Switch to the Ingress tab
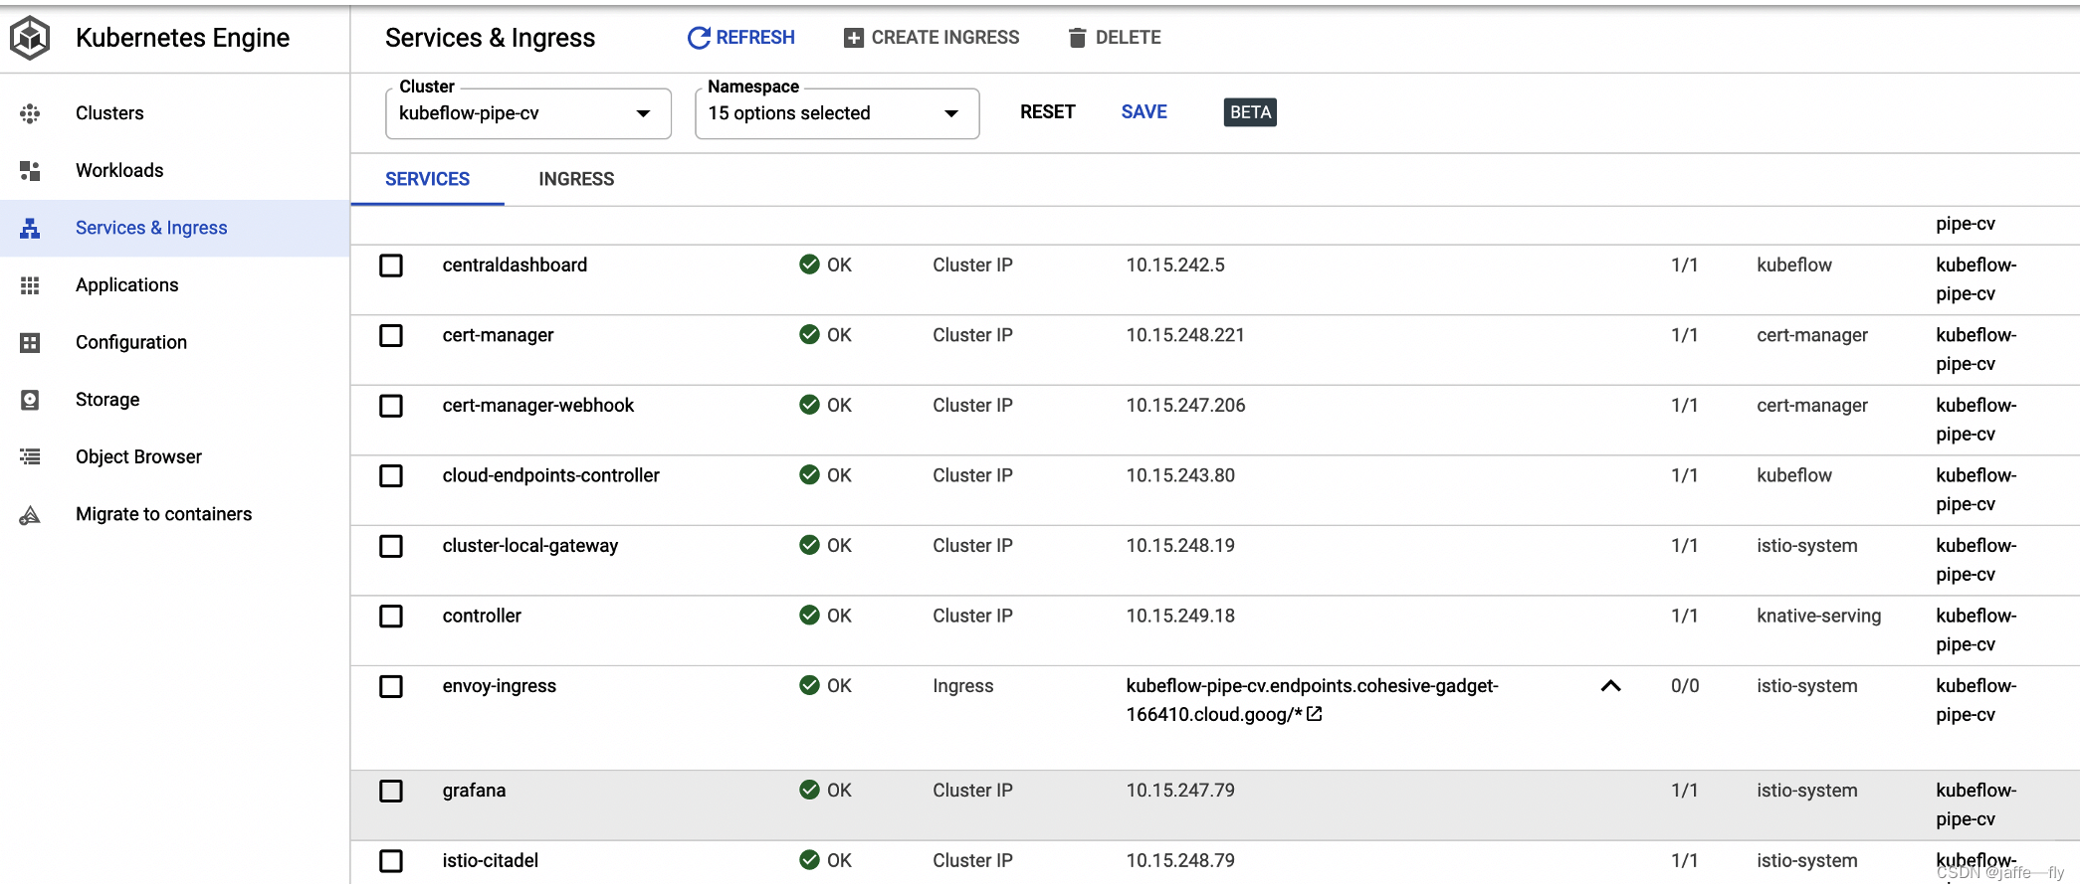 (576, 179)
